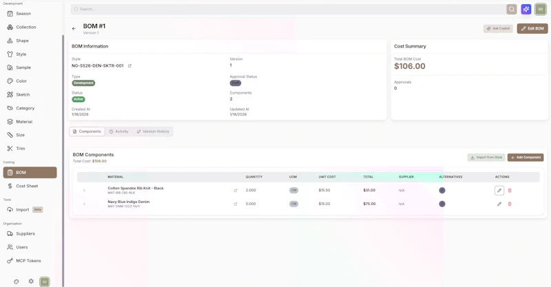Expand the Navy Blue Indigo Denim row
The height and width of the screenshot is (287, 551).
pyautogui.click(x=84, y=204)
